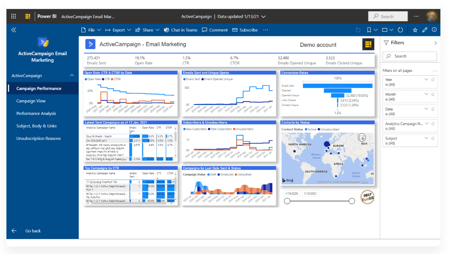Open the bookmarks dropdown arrow
Viewport: 454px width, 254px height.
(x=375, y=30)
